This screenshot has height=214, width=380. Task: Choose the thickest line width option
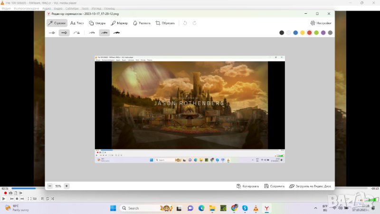point(116,33)
